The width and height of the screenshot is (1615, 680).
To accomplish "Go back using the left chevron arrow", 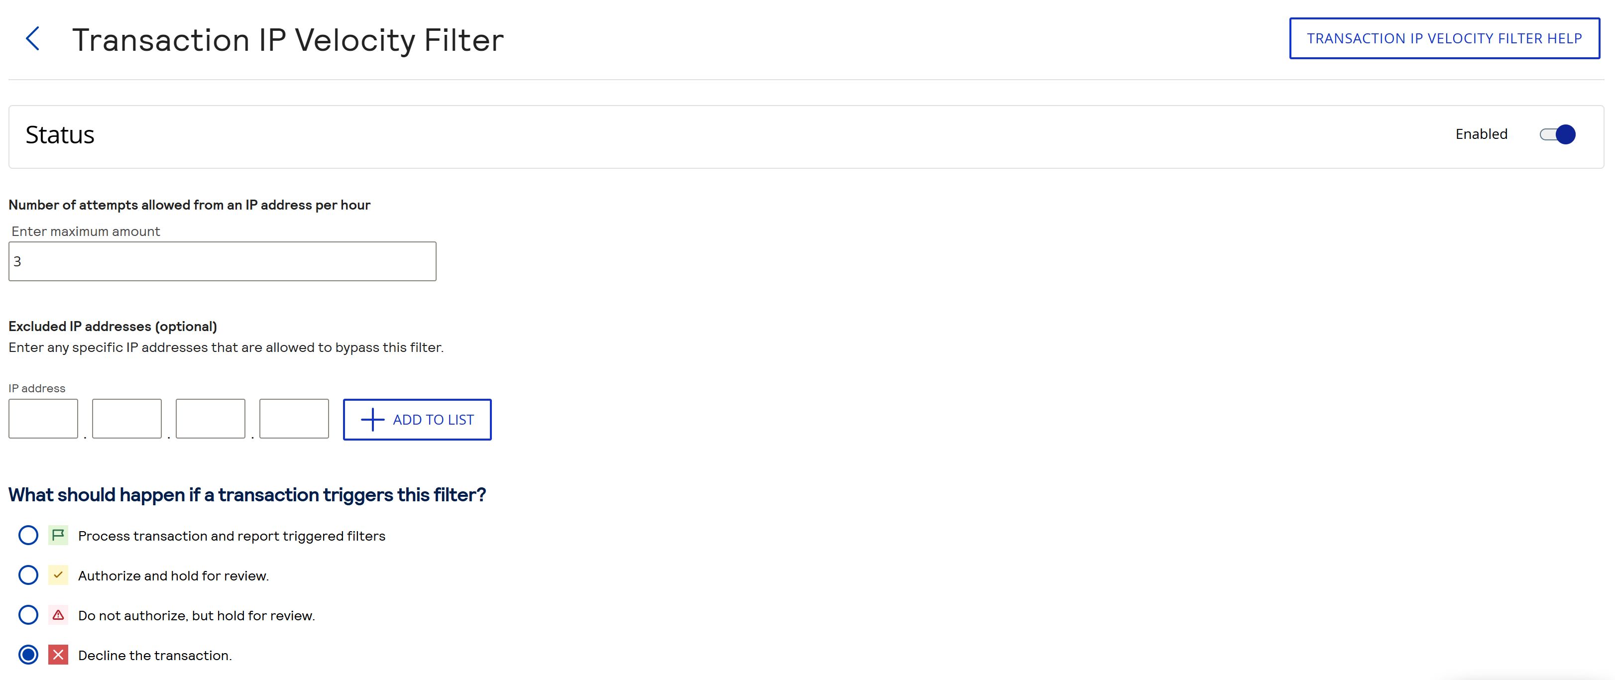I will click(x=32, y=39).
